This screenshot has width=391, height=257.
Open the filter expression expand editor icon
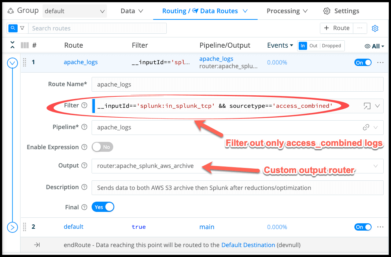(x=366, y=106)
